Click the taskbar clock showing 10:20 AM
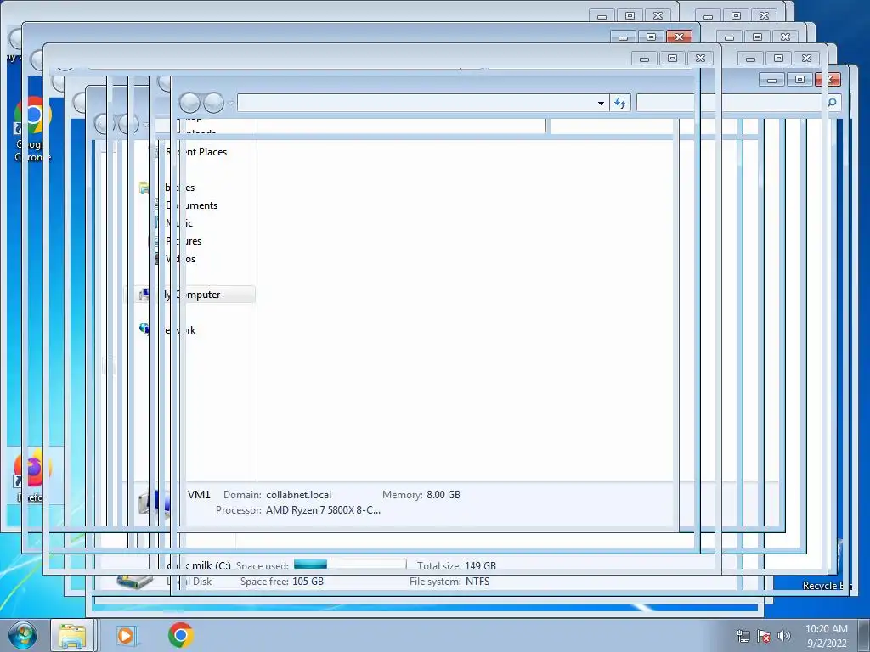Screen dimensions: 870x652 [827, 635]
